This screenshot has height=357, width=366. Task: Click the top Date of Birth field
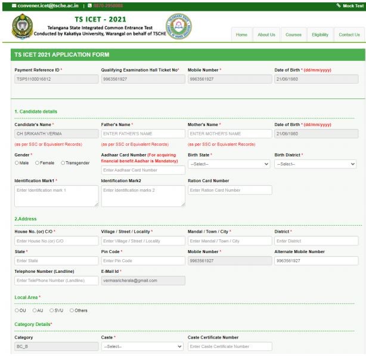317,79
